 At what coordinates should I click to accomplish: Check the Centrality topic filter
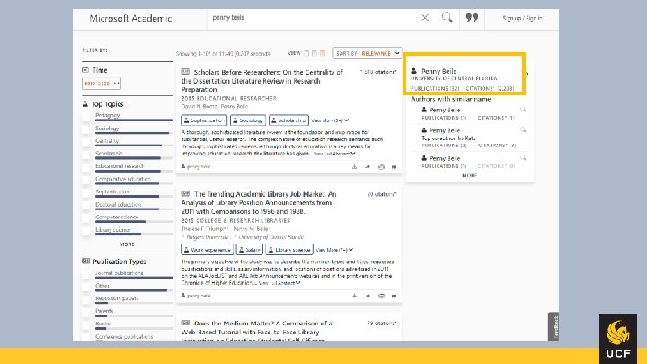(86, 142)
